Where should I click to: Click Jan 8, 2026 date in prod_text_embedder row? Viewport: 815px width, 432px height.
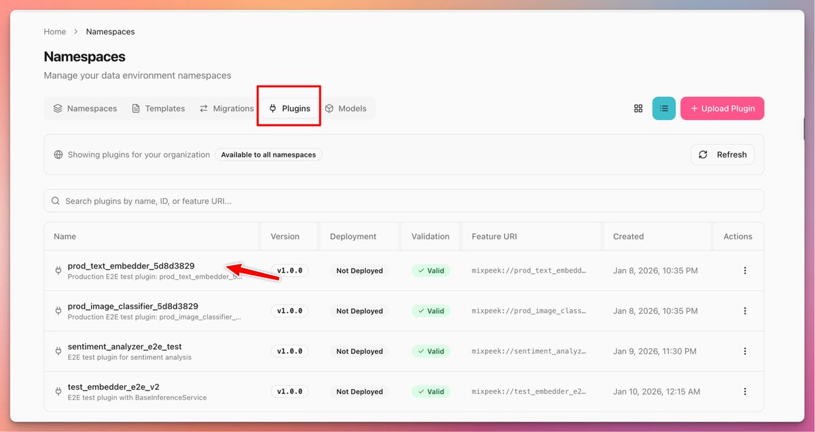655,271
